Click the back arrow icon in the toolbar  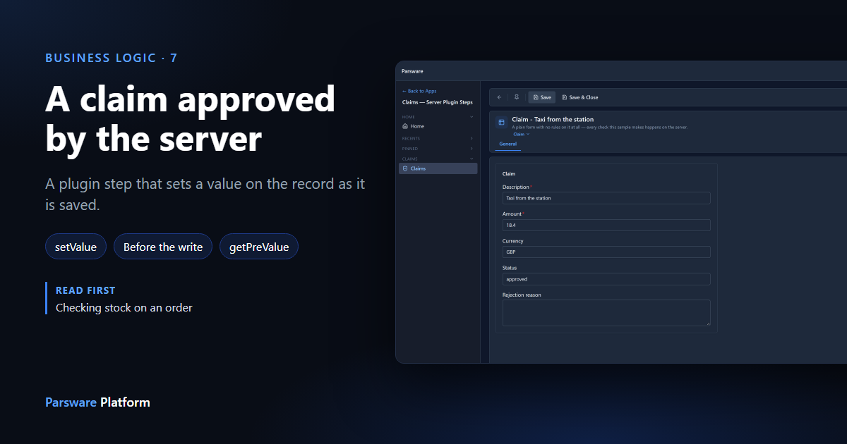coord(499,97)
